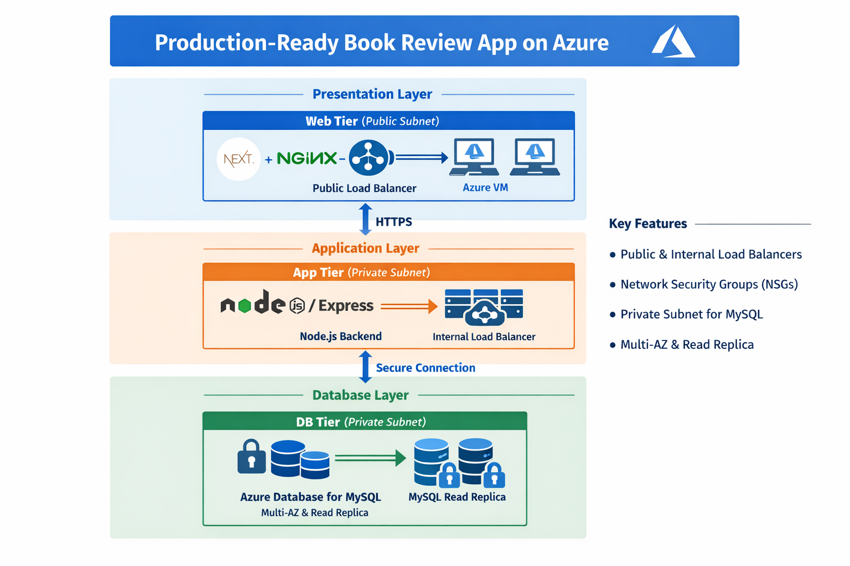Select the "Key Features" heading
The width and height of the screenshot is (850, 566).
pyautogui.click(x=648, y=223)
